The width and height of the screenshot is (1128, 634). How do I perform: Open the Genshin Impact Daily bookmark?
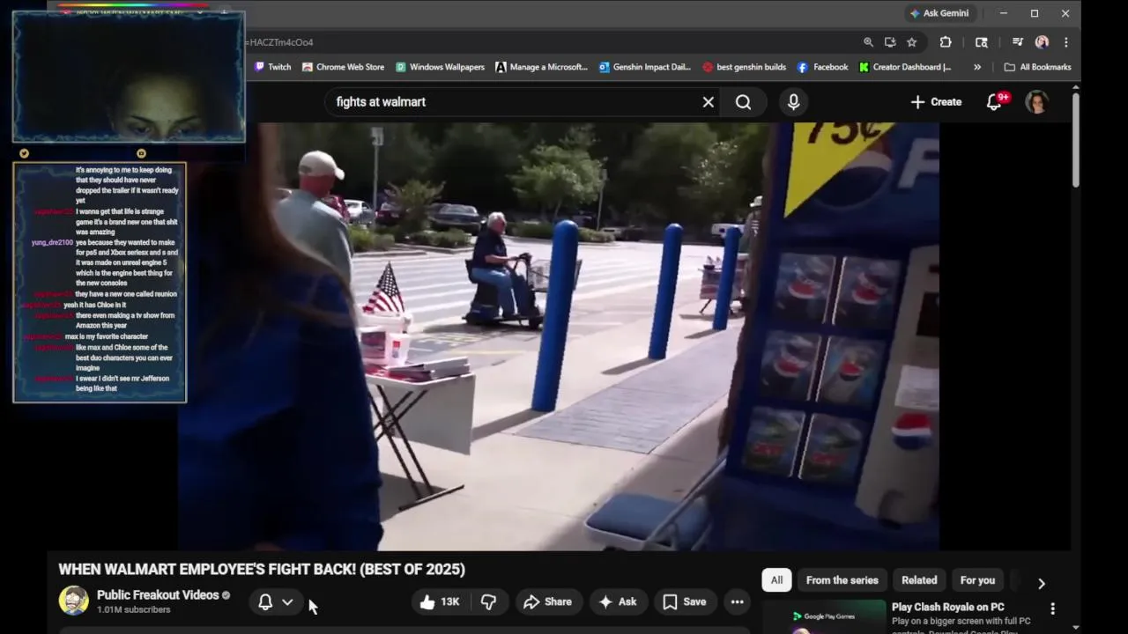coord(644,67)
